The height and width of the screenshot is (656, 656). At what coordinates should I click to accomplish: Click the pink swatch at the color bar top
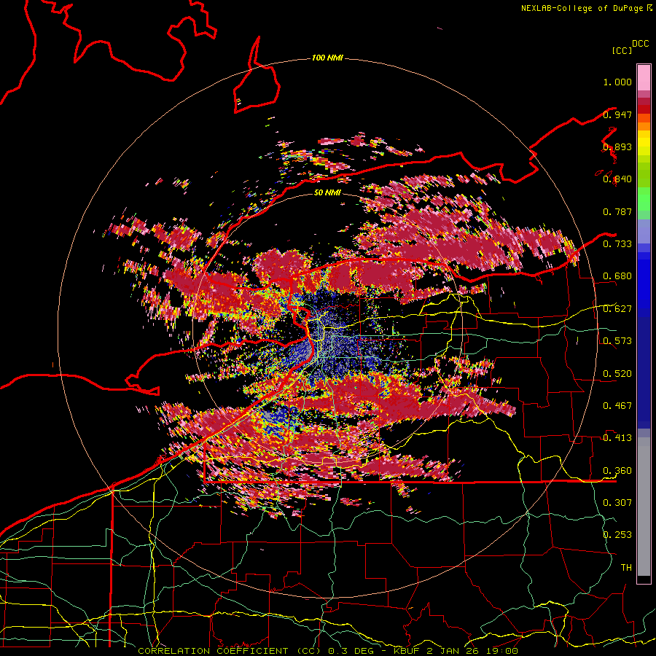tap(644, 78)
